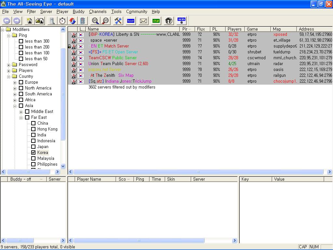Viewport: 333px width, 250px height.
Task: Open the wrench and hammer tools icon
Action: (x=118, y=21)
